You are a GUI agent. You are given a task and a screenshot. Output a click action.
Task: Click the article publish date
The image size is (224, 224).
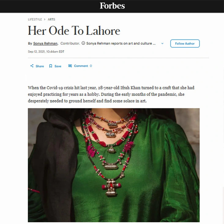(46, 52)
